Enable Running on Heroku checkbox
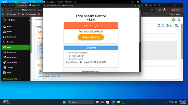This screenshot has height=105, width=188. pos(67,52)
